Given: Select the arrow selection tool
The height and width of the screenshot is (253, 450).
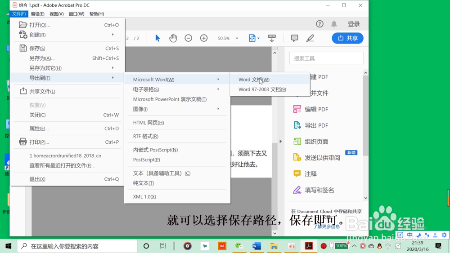Looking at the screenshot, I should [x=157, y=38].
